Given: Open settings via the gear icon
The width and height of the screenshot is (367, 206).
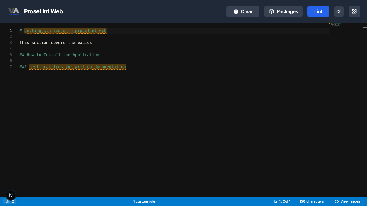Looking at the screenshot, I should coord(354,11).
